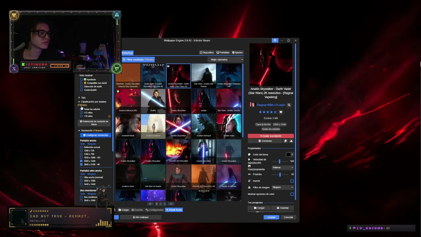Viewport: 421px width, 237px height.
Task: Open Ajustes settings
Action: point(237,52)
